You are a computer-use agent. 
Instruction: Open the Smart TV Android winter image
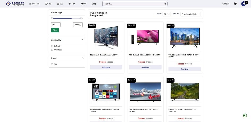145,92
